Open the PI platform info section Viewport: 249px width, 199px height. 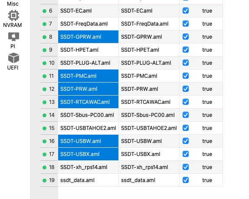coord(13,40)
